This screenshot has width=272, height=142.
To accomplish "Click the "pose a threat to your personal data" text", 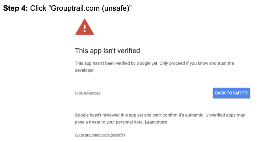I will (x=109, y=122).
